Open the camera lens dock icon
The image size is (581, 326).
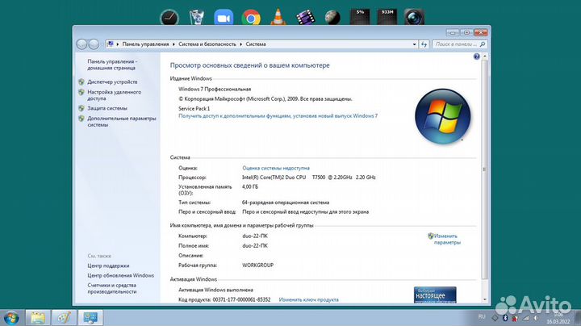tap(414, 17)
